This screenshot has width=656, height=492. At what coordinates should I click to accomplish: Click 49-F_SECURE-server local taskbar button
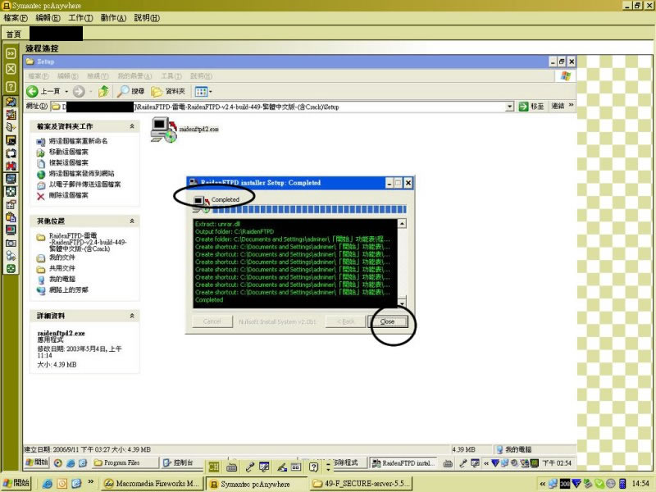coord(362,484)
